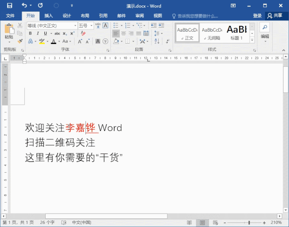Open text effects A icon
This screenshot has width=289, height=227.
point(30,41)
